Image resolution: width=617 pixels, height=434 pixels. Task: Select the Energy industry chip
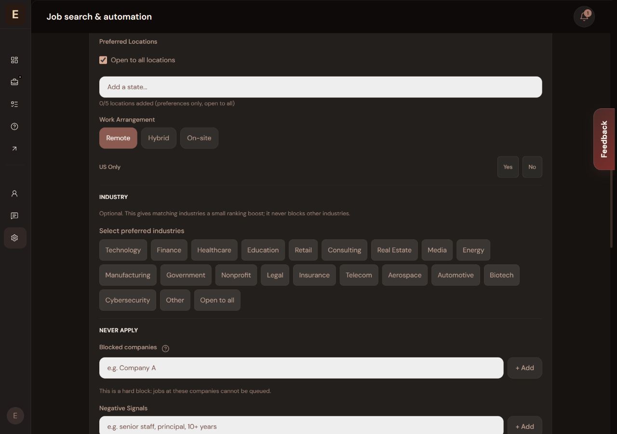pyautogui.click(x=473, y=250)
